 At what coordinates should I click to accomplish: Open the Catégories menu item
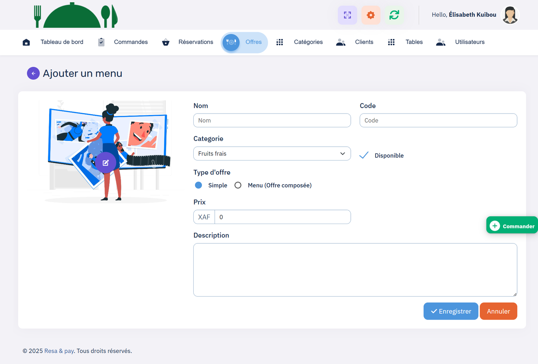click(x=308, y=42)
